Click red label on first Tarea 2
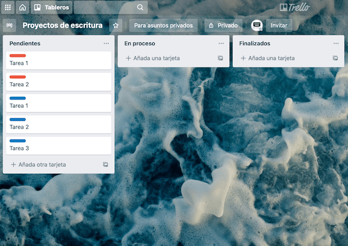This screenshot has width=348, height=246. pyautogui.click(x=17, y=77)
